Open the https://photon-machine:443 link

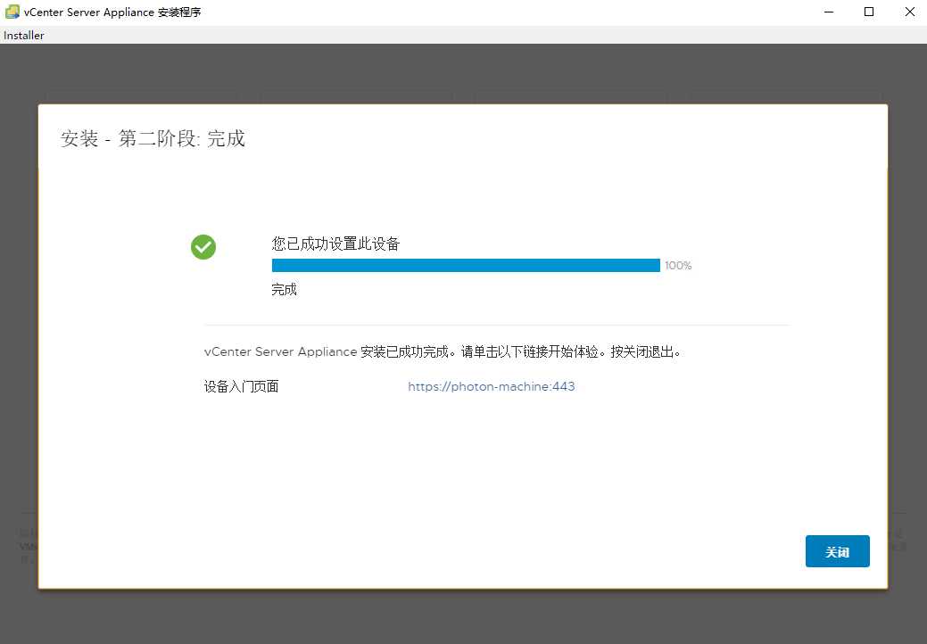click(x=492, y=386)
